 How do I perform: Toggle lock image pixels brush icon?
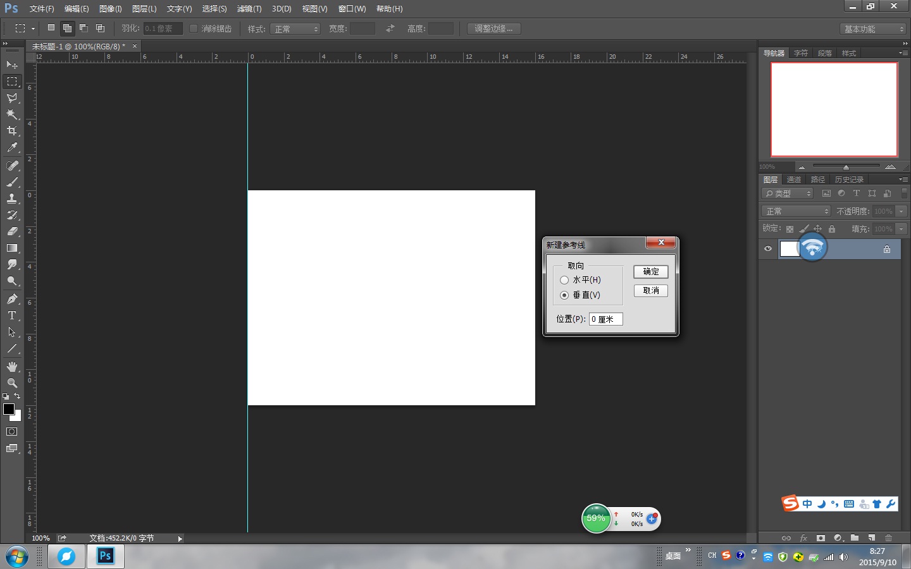(803, 229)
